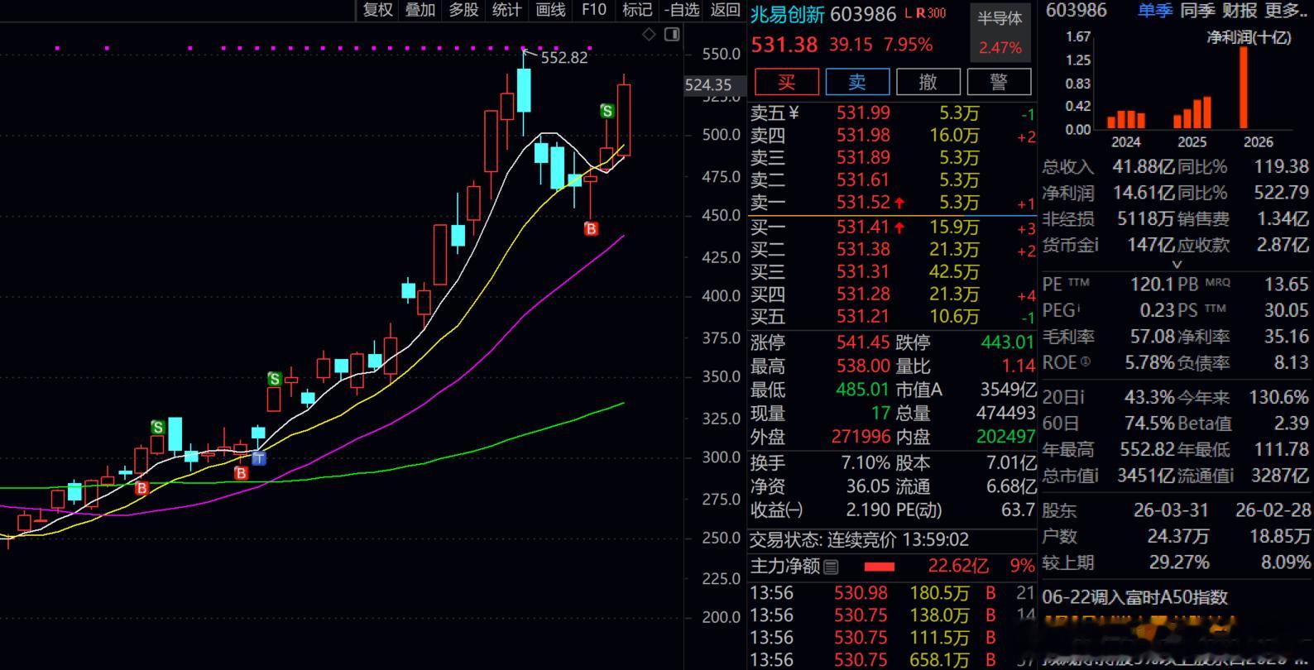Click the 300 index badge
This screenshot has height=670, width=1314.
(937, 13)
